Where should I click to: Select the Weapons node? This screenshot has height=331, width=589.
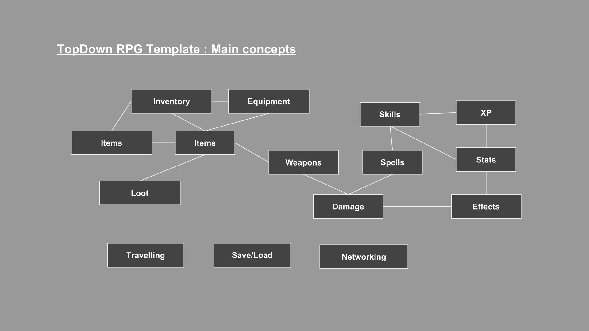[303, 162]
